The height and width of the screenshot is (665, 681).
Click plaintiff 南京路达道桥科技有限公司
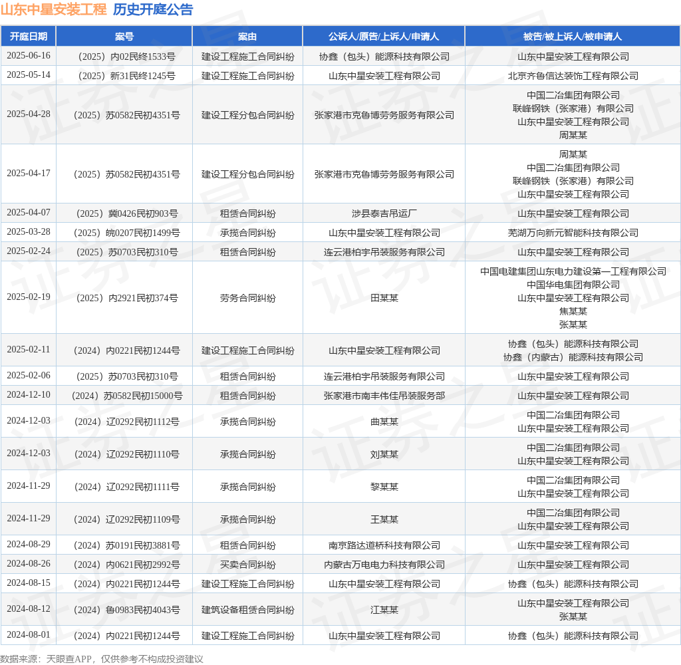point(384,545)
